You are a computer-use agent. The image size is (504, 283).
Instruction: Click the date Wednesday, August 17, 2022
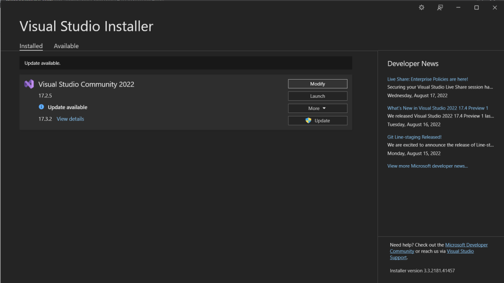point(417,95)
